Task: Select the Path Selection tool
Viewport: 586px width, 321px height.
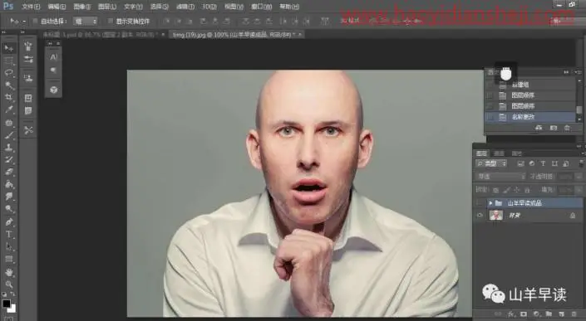Action: tap(8, 247)
